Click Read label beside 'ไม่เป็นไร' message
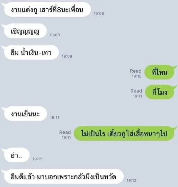Image resolution: width=178 pixels, height=187 pixels. point(65,132)
